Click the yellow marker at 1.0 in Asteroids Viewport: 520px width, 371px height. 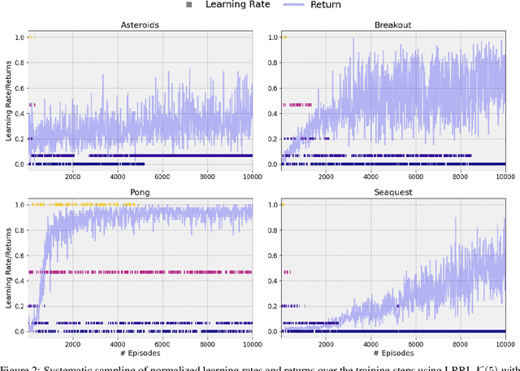tap(32, 37)
